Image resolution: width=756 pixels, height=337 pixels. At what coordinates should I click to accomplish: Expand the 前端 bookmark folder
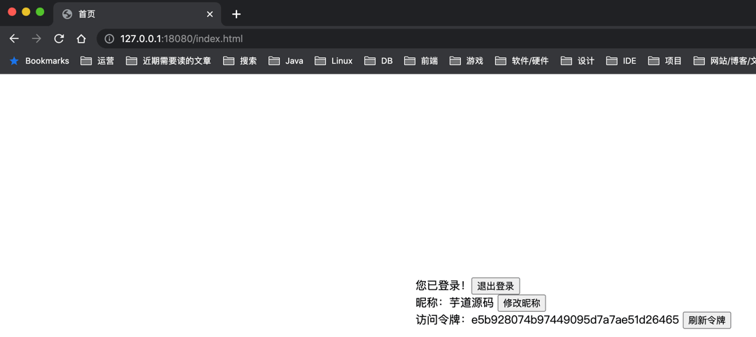tap(421, 61)
